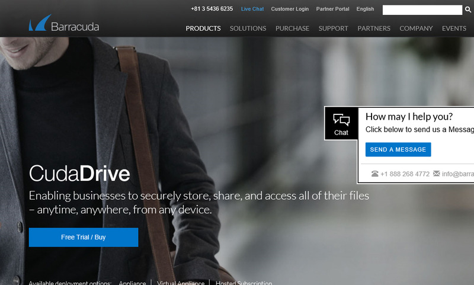Open the PRODUCTS menu

point(203,28)
